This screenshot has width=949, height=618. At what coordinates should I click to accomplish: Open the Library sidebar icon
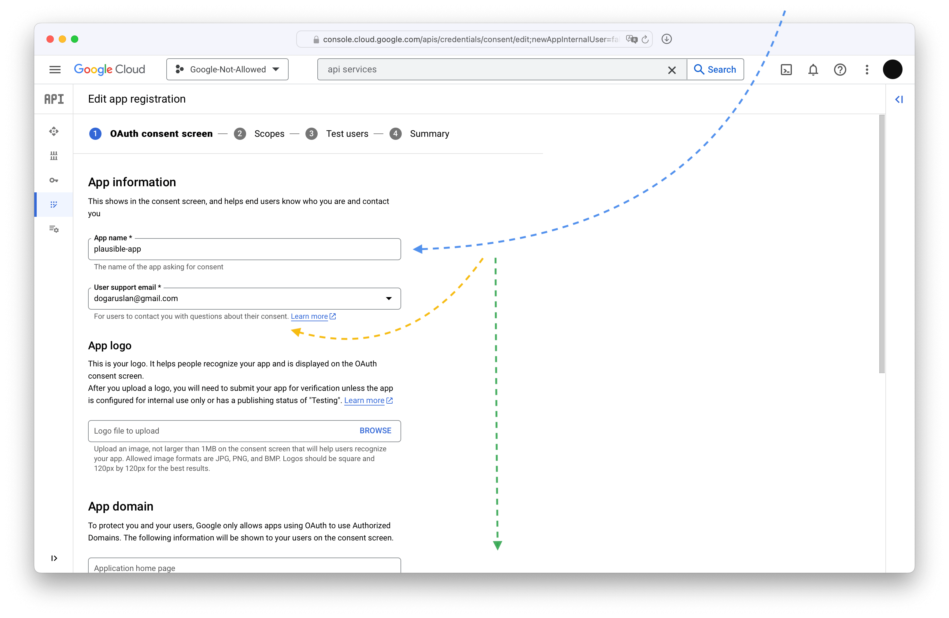[x=54, y=156]
